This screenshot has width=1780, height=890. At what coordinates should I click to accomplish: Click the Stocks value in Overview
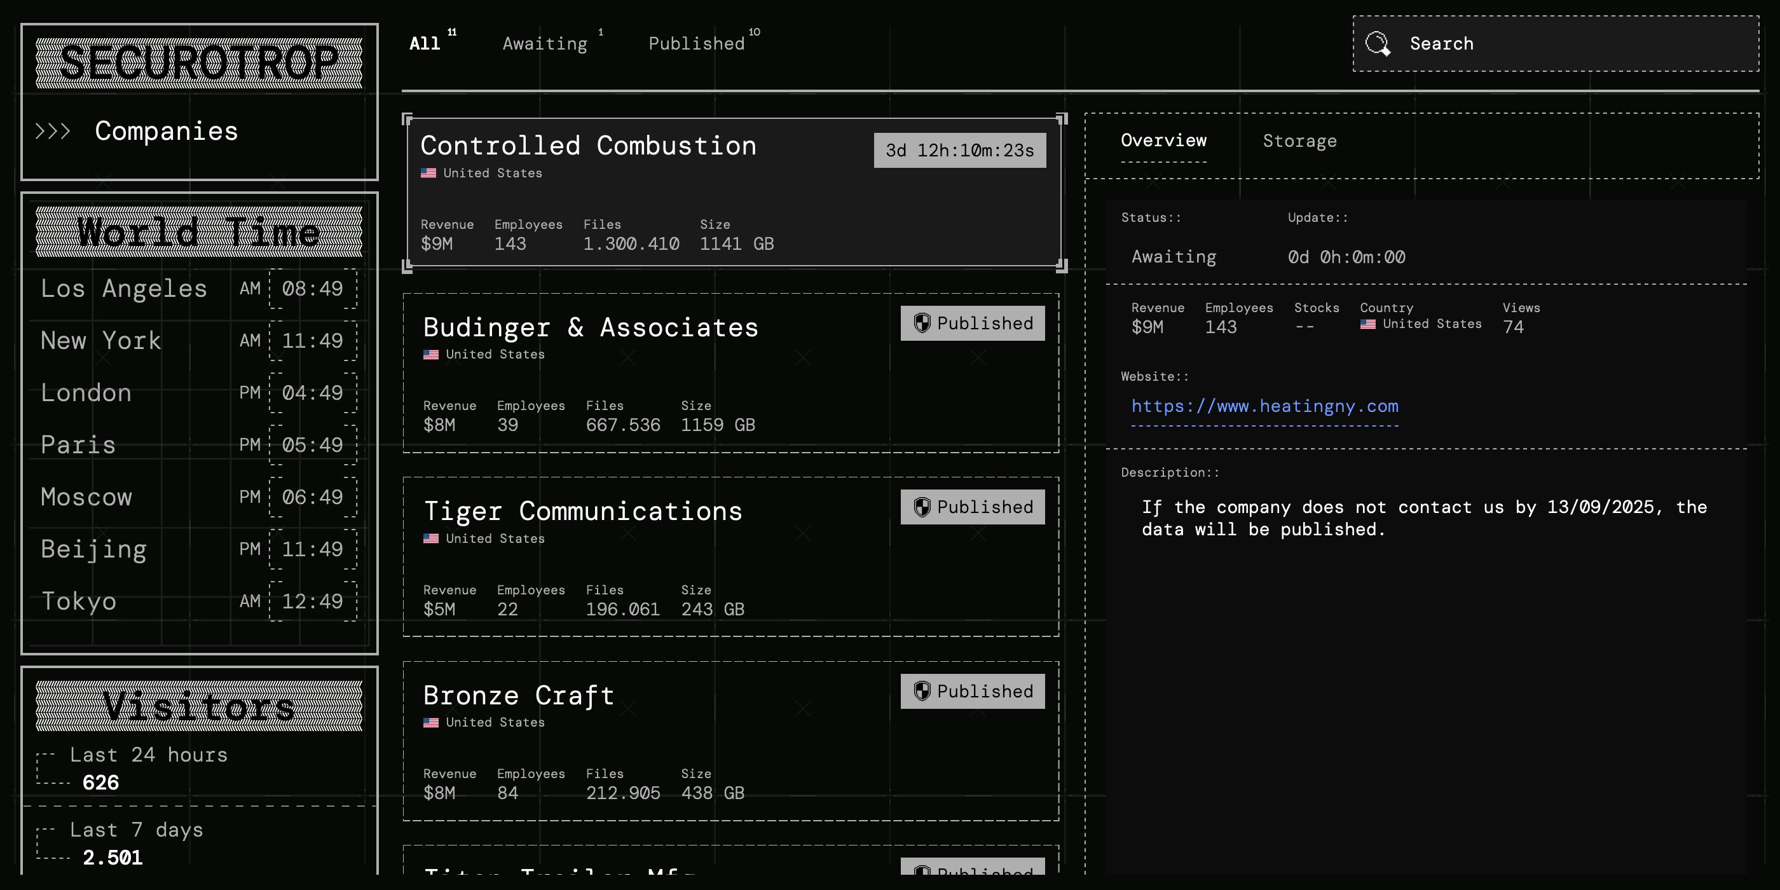point(1304,327)
